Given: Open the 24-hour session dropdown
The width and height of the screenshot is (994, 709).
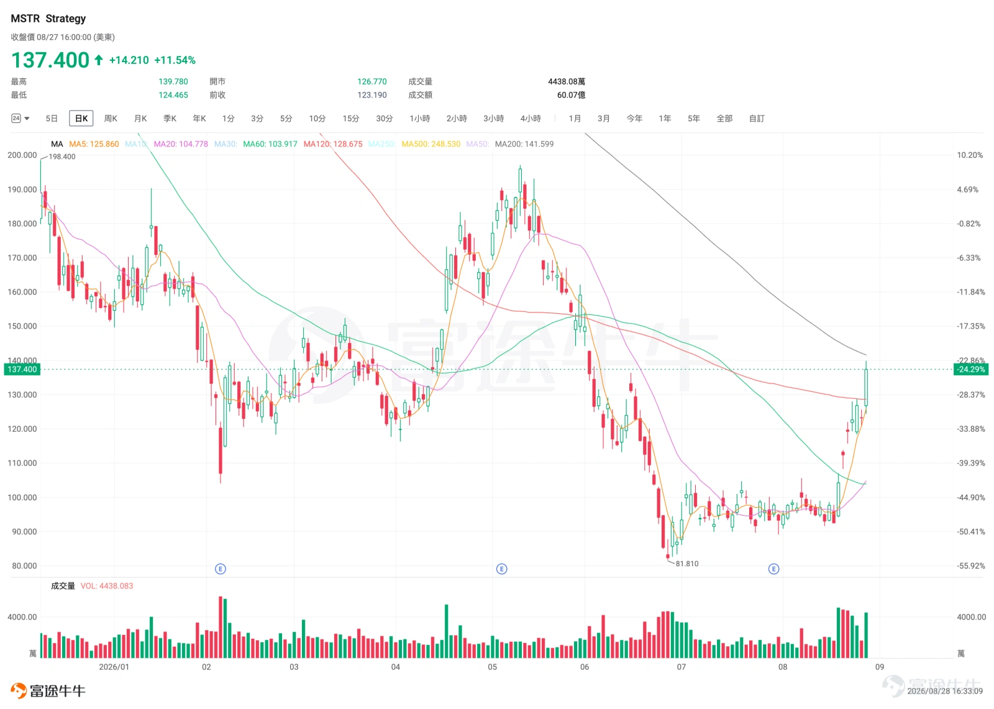Looking at the screenshot, I should (21, 118).
